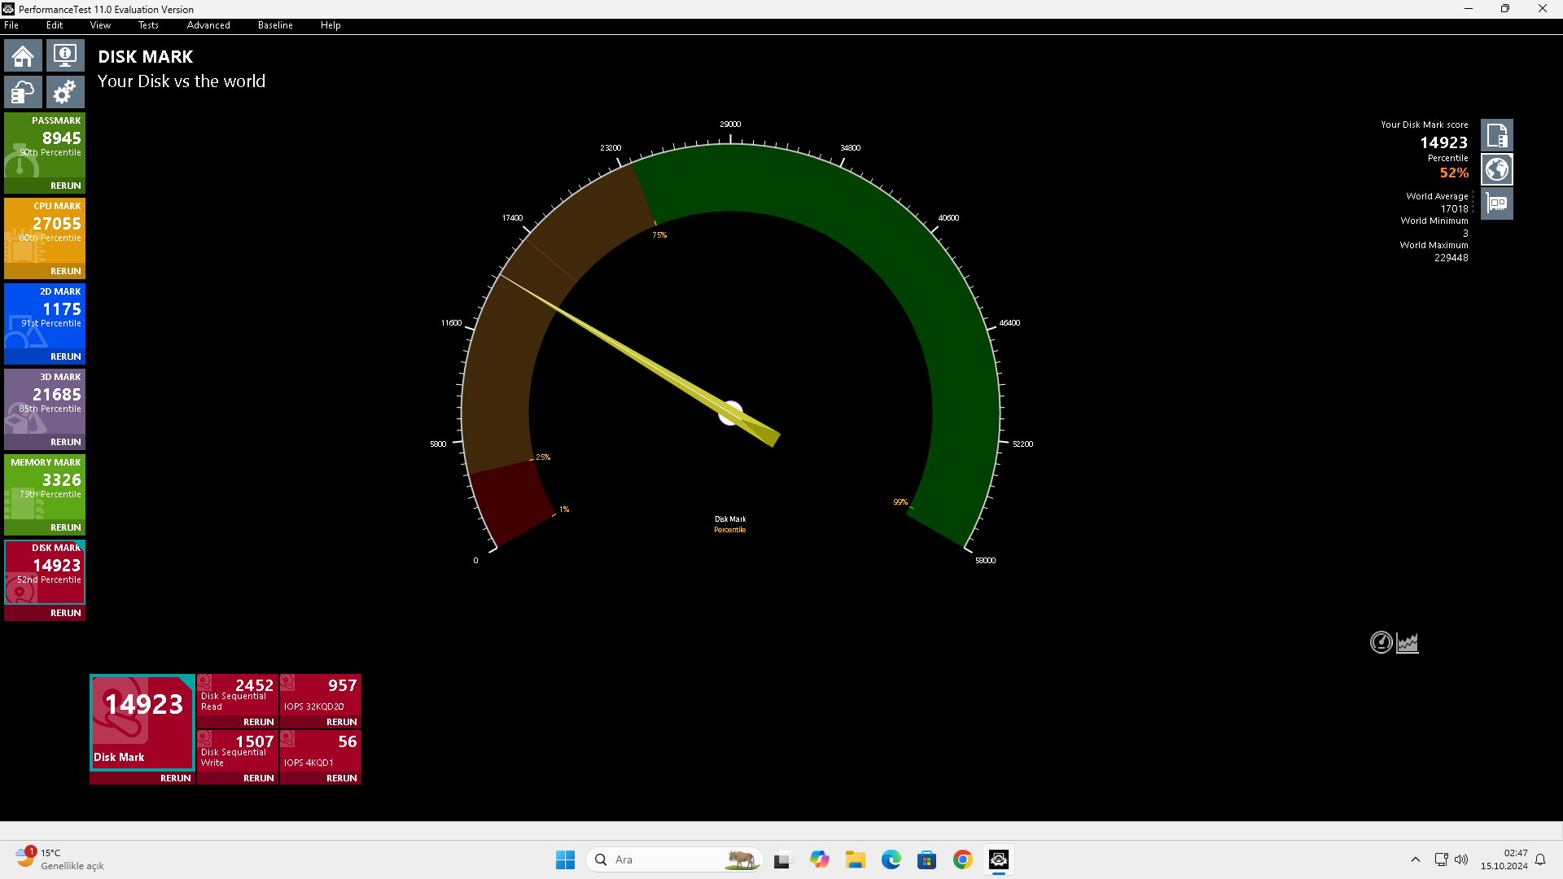Open the Help menu
The image size is (1563, 879).
point(331,25)
